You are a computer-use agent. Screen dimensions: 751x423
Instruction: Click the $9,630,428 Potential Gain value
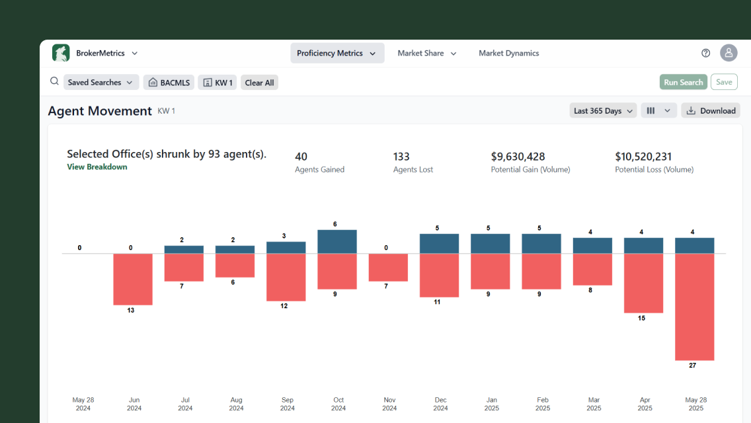pyautogui.click(x=518, y=157)
